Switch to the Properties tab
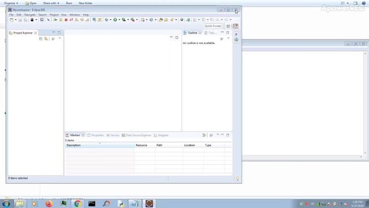369x208 pixels. coord(95,135)
